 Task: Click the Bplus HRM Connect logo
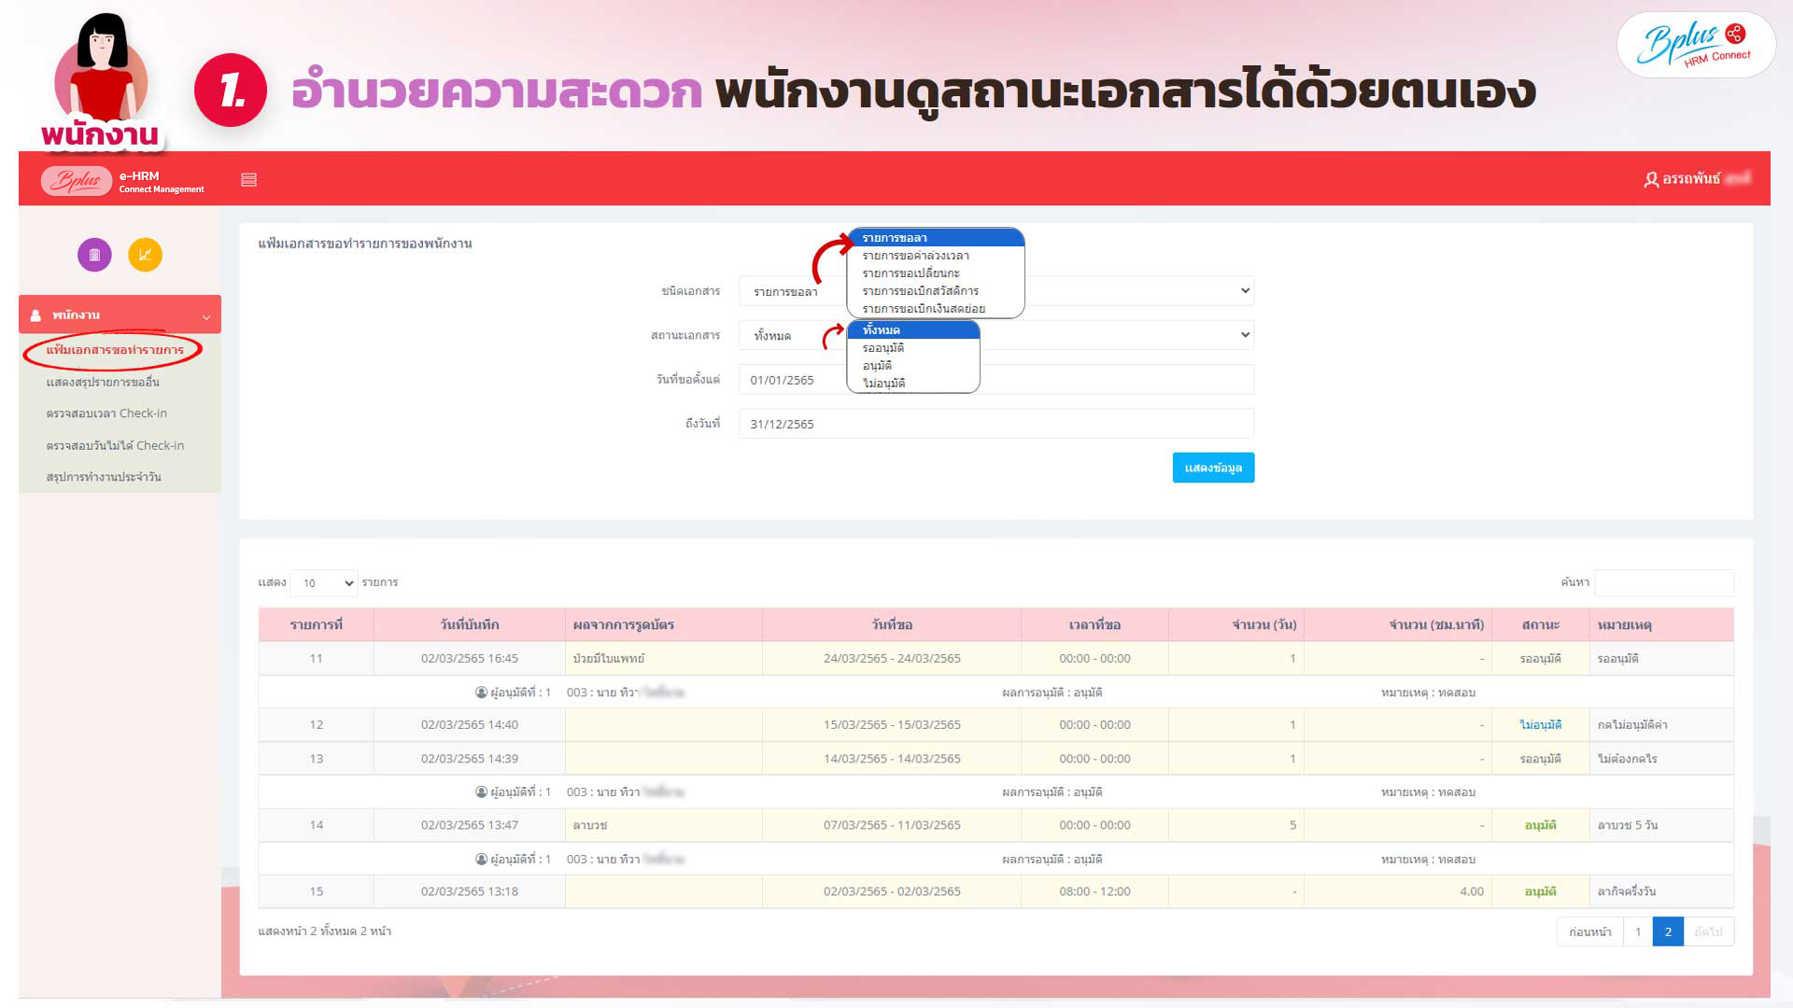pos(1695,45)
